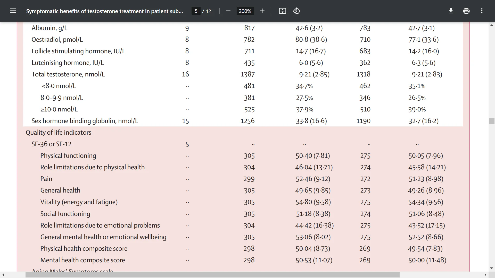The width and height of the screenshot is (495, 278).
Task: Zoom in with the plus button
Action: (262, 11)
